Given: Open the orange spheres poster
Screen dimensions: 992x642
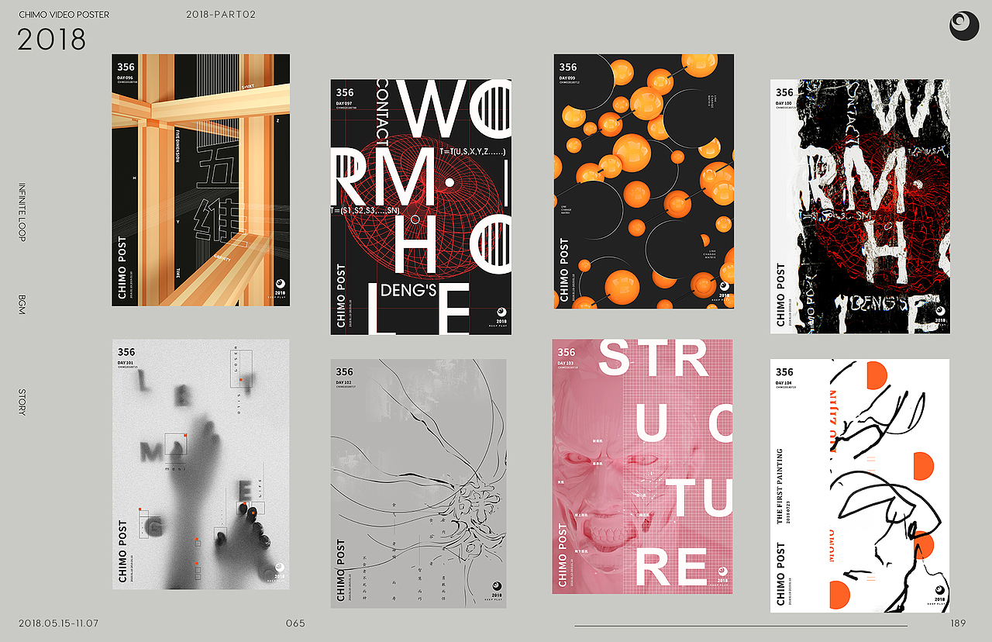Looking at the screenshot, I should coord(643,181).
